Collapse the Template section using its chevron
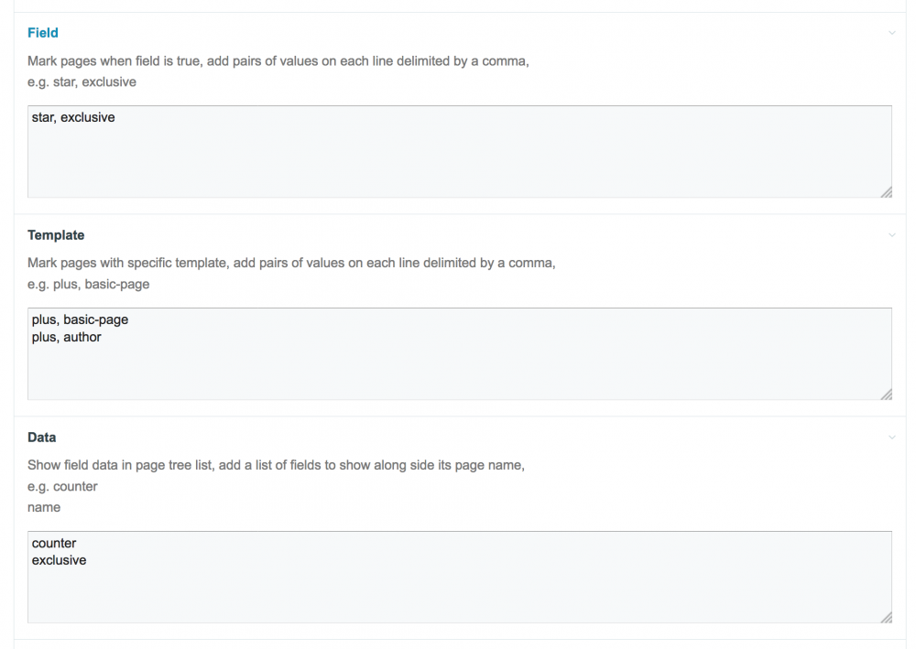The height and width of the screenshot is (649, 916). [x=891, y=235]
